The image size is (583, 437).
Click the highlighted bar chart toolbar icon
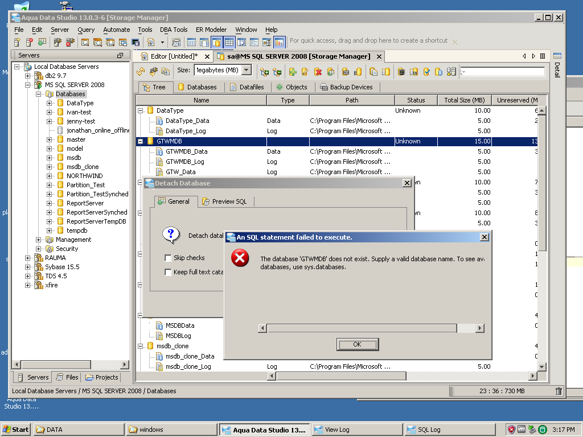(x=279, y=42)
